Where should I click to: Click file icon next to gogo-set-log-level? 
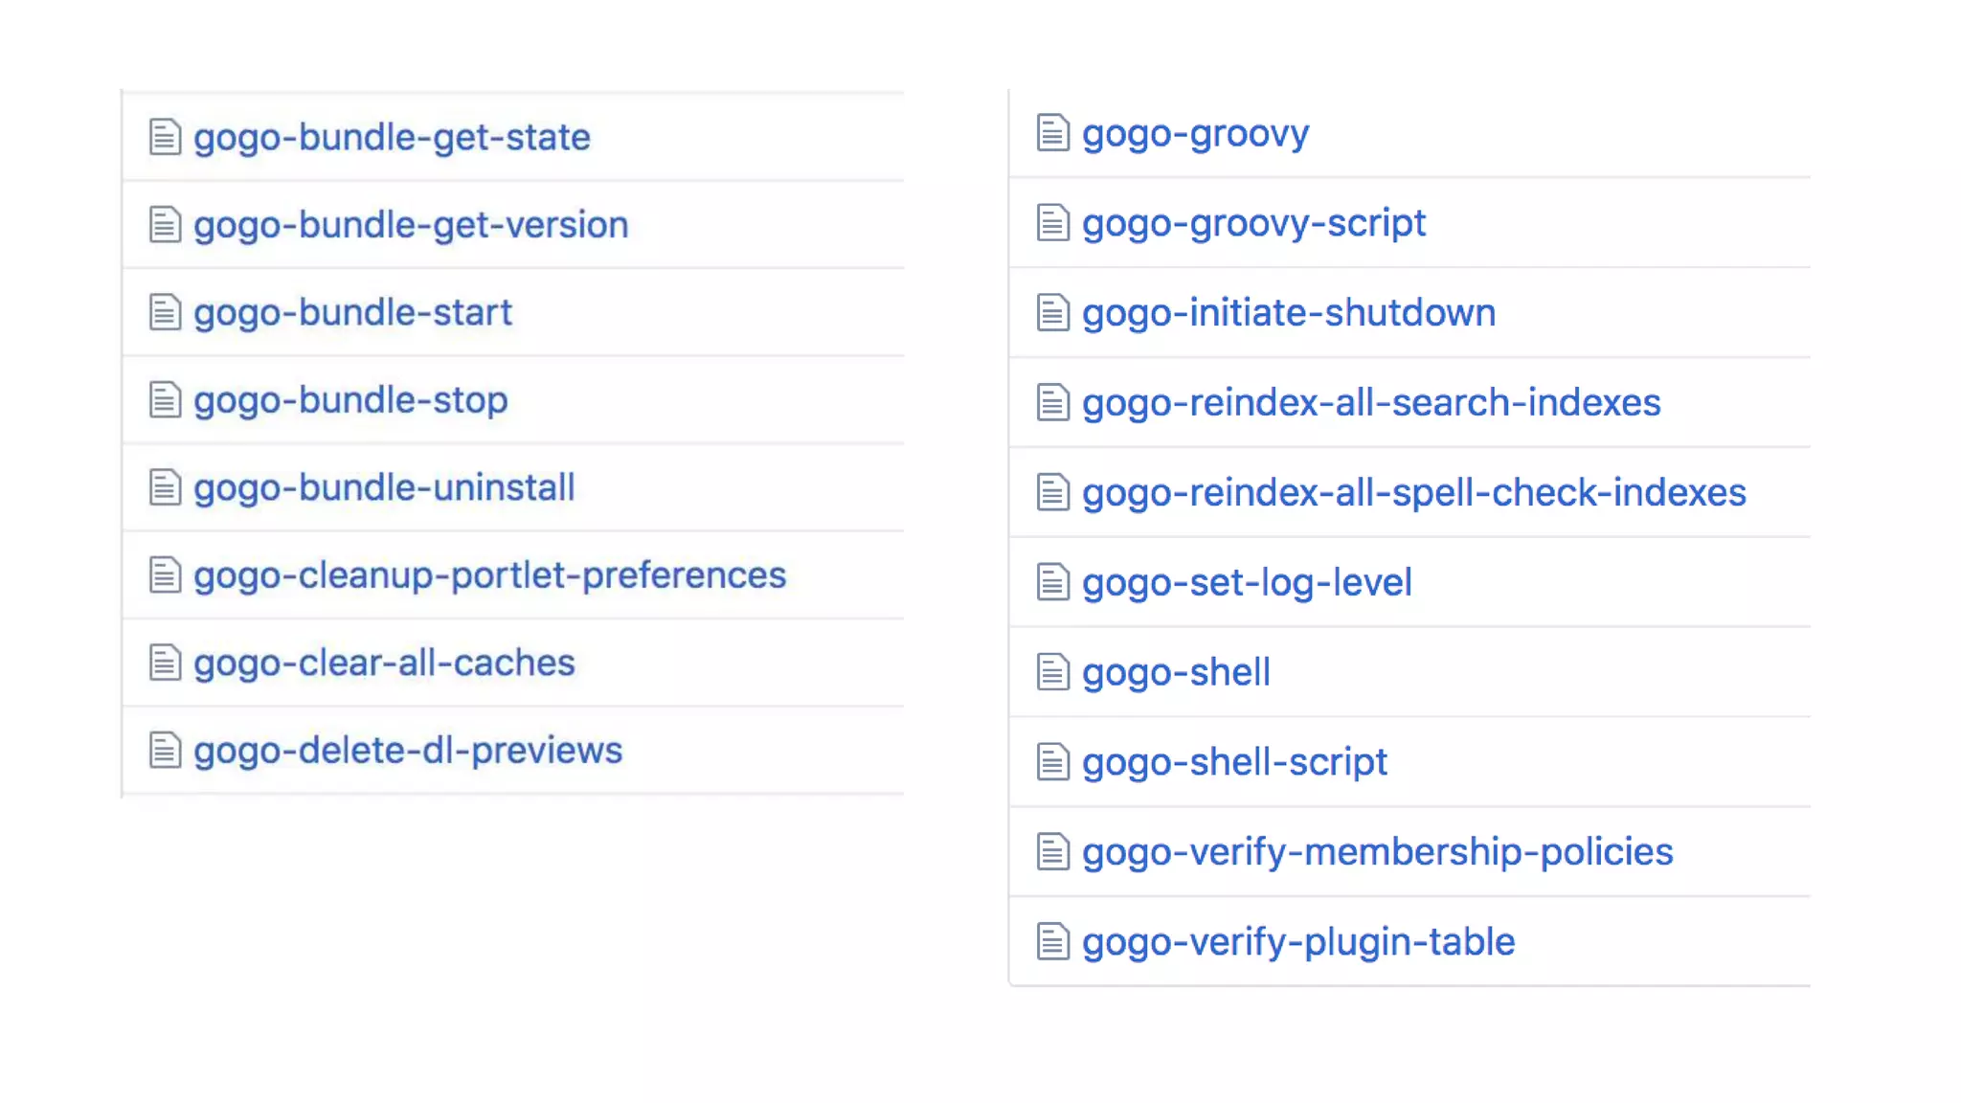pos(1052,582)
